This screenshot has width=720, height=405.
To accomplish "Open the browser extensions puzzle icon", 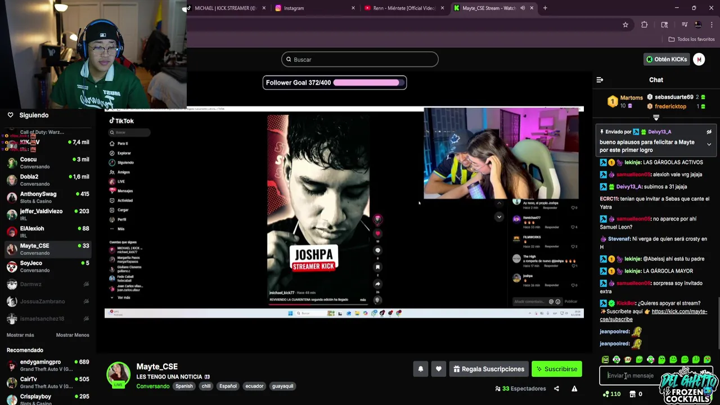I will click(x=645, y=25).
